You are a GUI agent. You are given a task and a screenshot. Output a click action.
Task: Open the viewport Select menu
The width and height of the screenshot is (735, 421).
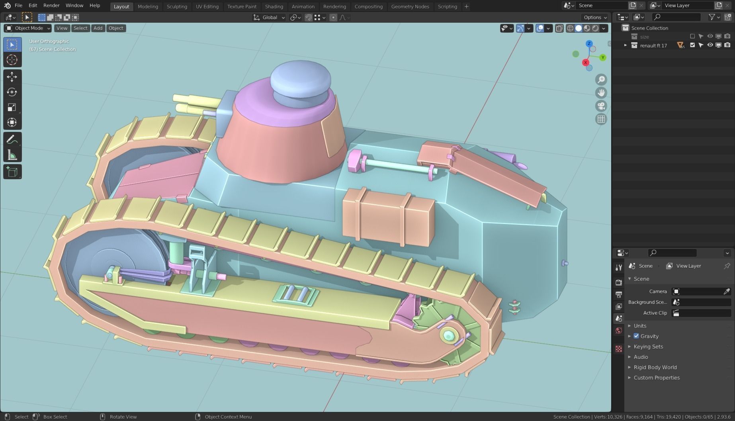tap(80, 28)
